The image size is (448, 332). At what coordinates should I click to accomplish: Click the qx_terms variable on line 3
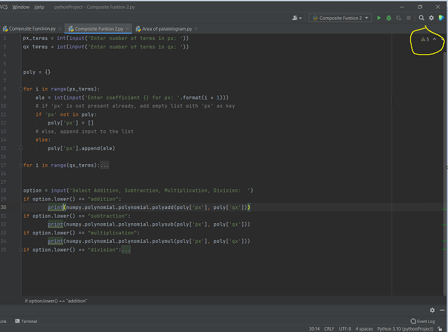point(35,47)
